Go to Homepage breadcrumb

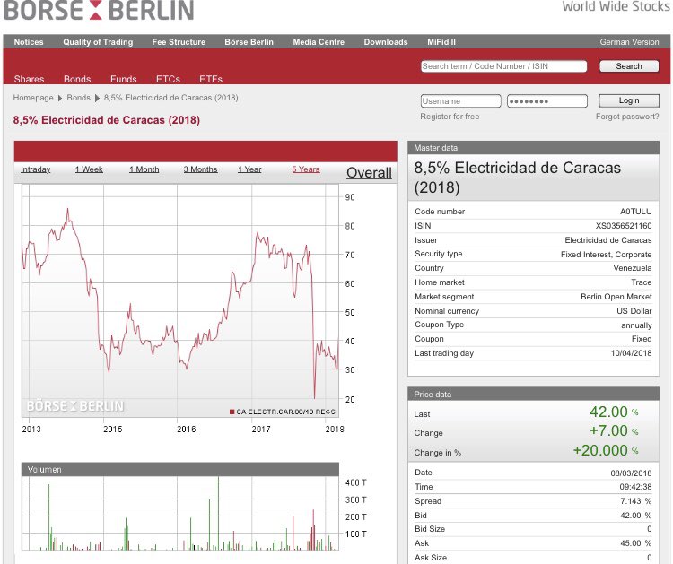(33, 98)
